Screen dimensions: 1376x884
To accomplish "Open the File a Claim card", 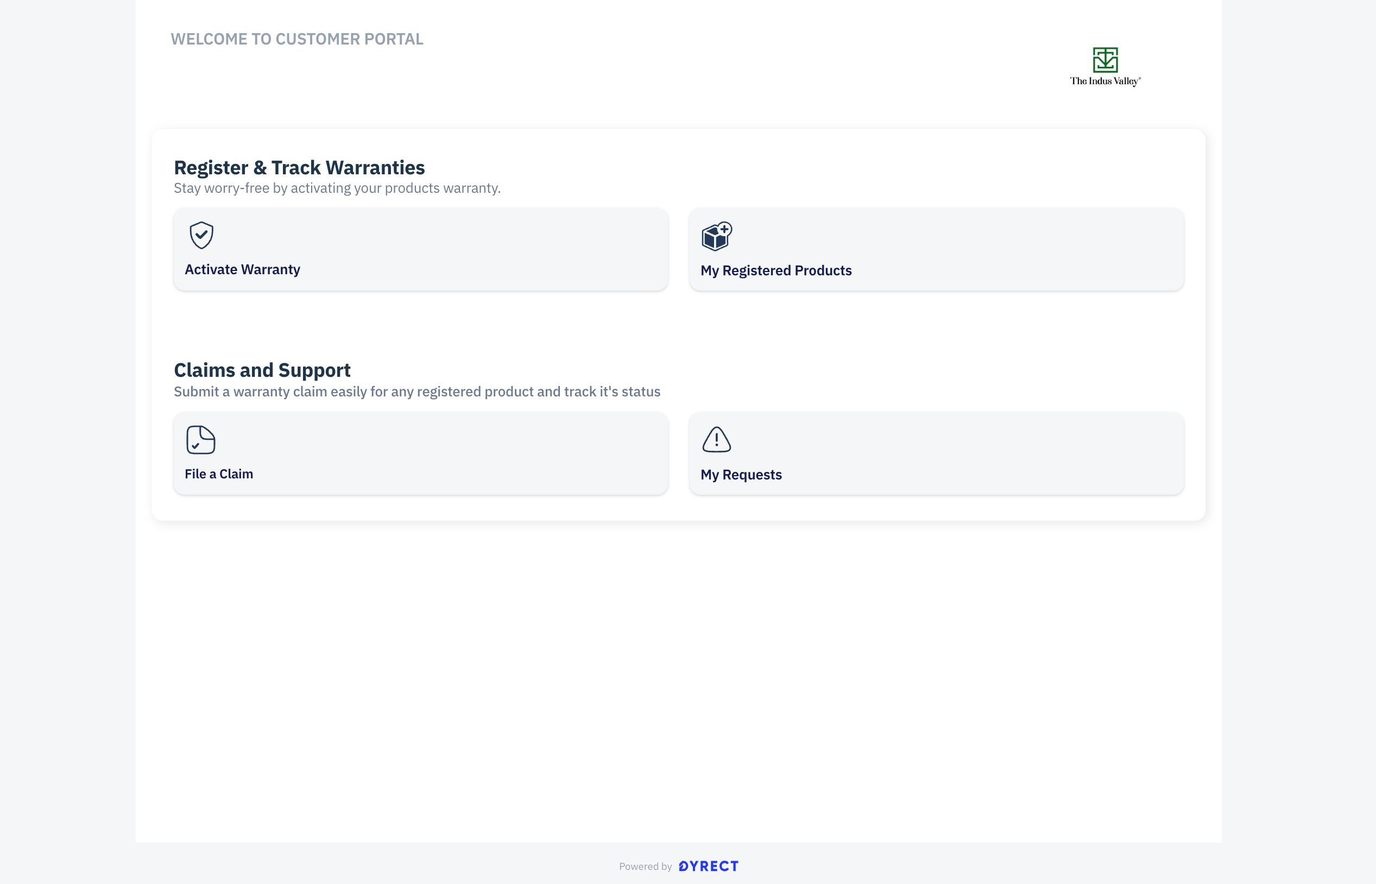I will (x=421, y=453).
